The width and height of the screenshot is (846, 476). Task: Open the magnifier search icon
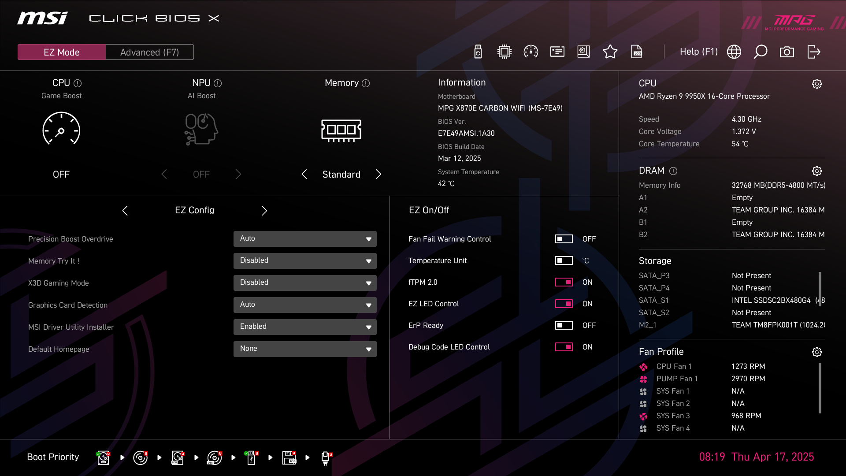click(x=760, y=52)
